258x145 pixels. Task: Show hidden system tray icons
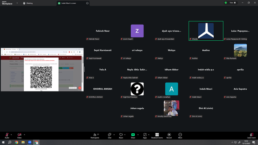(232, 142)
